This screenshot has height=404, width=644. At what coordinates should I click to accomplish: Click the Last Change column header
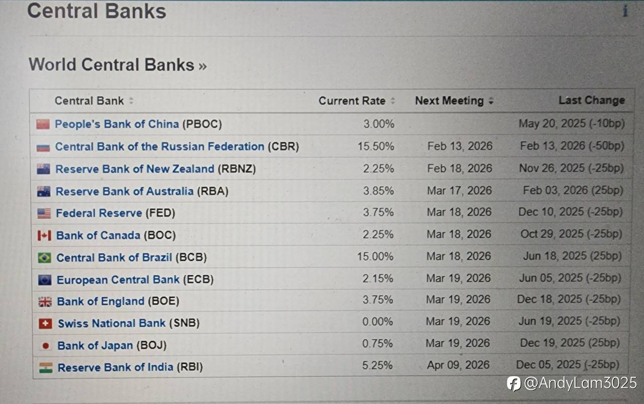point(591,100)
